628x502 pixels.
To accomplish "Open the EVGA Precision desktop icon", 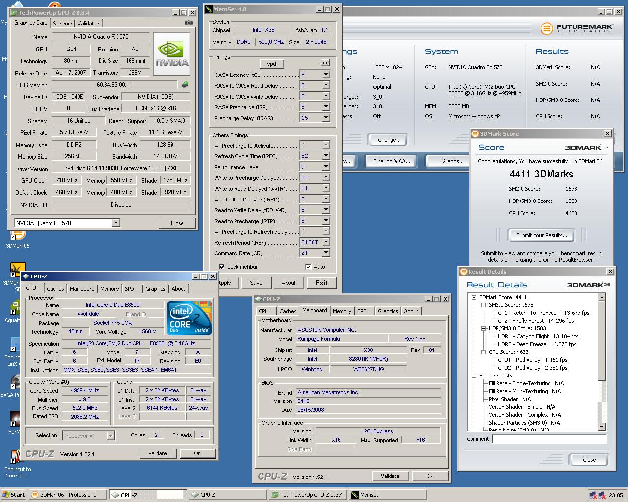I will pos(15,382).
